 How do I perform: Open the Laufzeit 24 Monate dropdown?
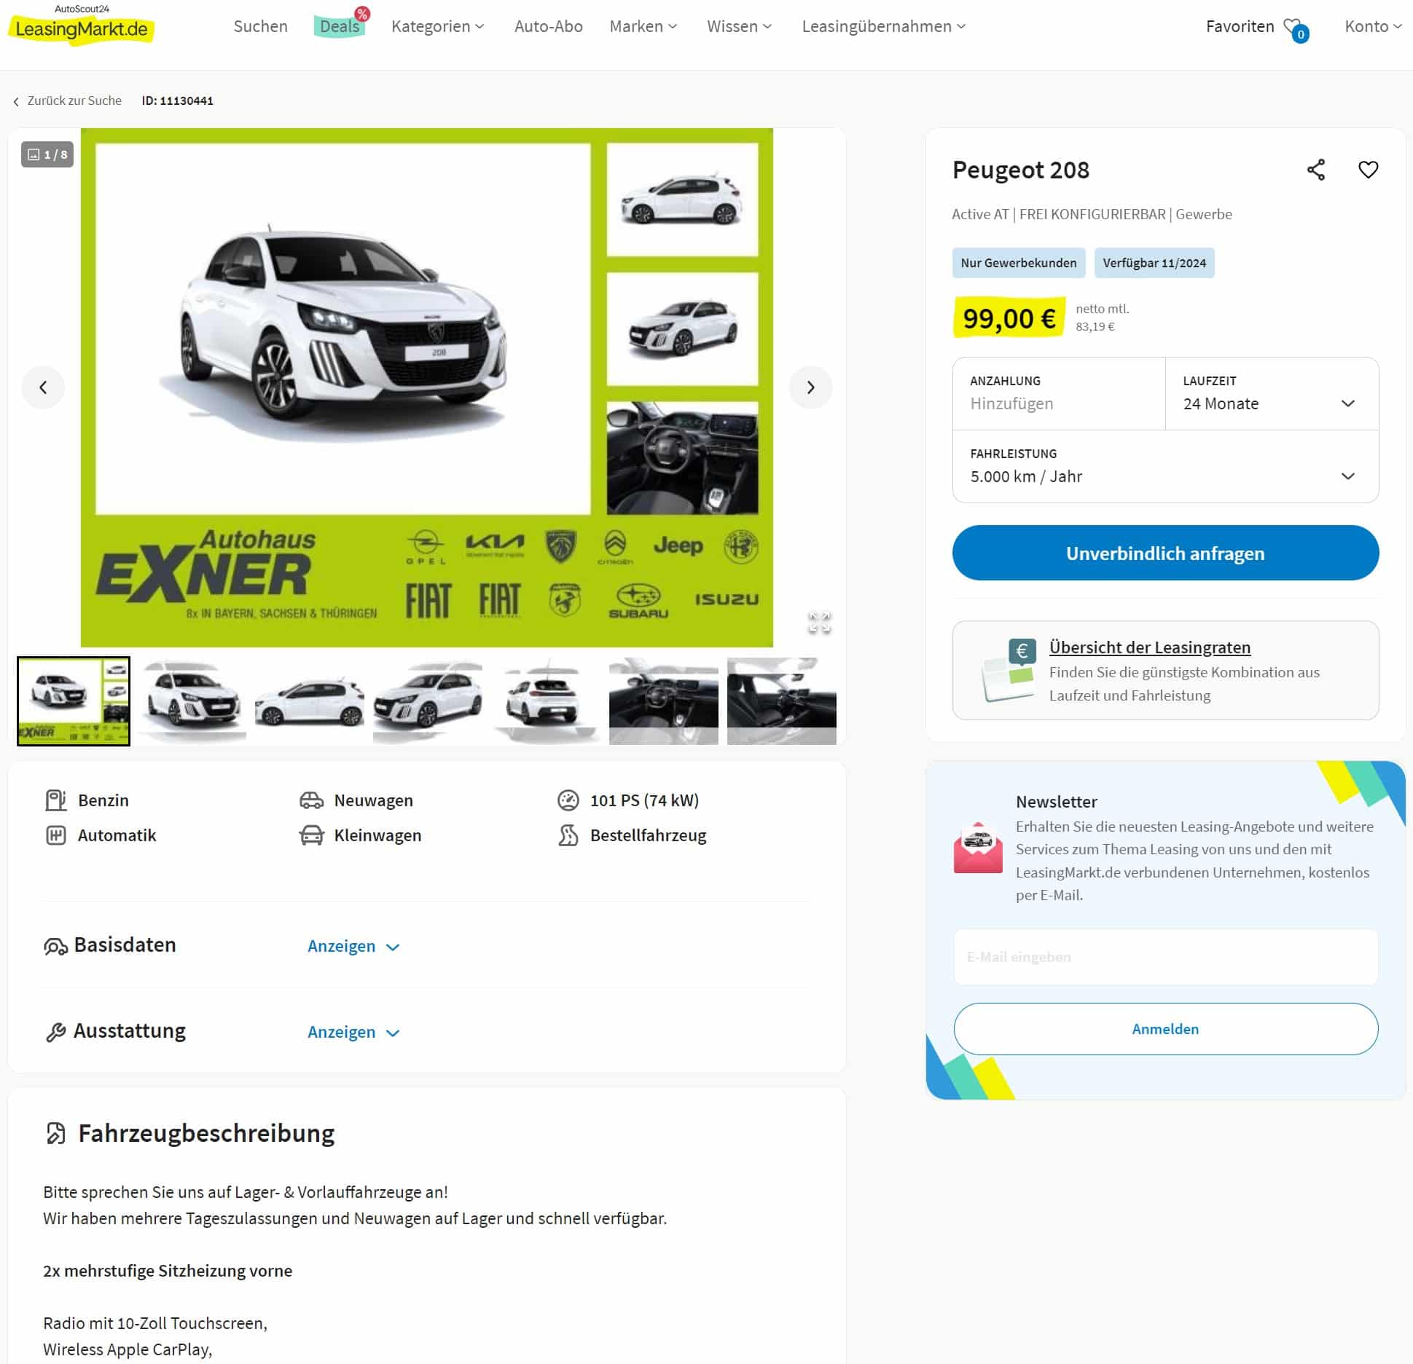tap(1271, 393)
